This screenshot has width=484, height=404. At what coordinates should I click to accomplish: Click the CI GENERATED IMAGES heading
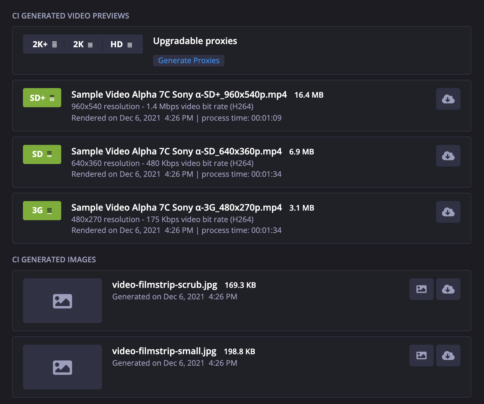54,260
